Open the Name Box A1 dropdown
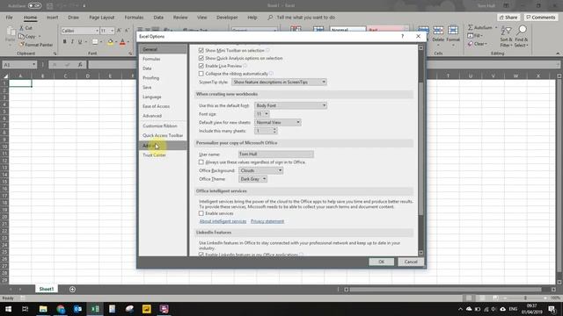563x316 pixels. coord(33,64)
